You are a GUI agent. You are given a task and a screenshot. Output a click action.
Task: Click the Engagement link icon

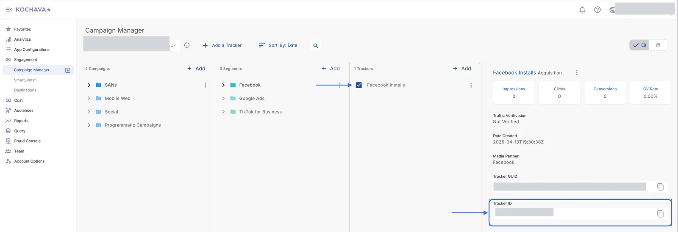point(8,60)
